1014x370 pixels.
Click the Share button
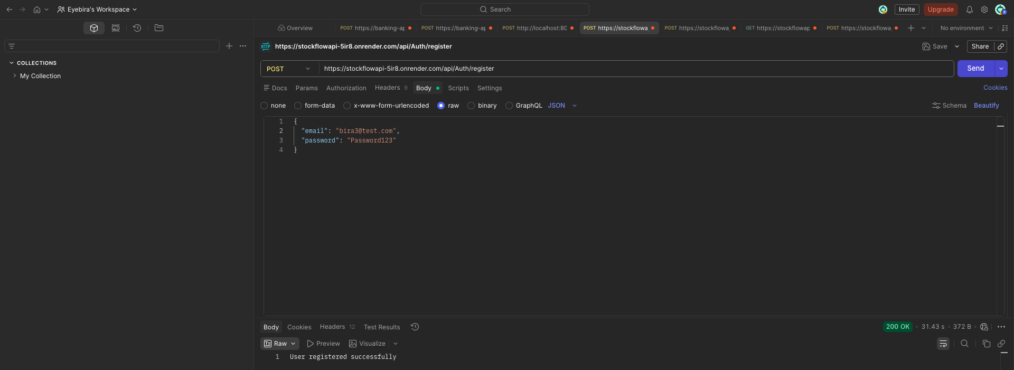pyautogui.click(x=980, y=46)
